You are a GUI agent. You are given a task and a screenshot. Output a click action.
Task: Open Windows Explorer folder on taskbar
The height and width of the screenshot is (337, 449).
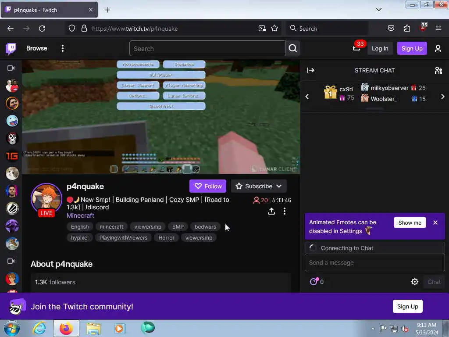click(x=93, y=329)
